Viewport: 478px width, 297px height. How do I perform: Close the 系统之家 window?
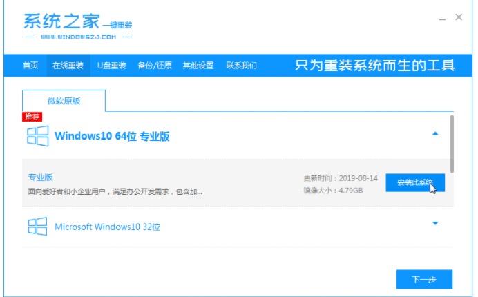click(x=459, y=17)
